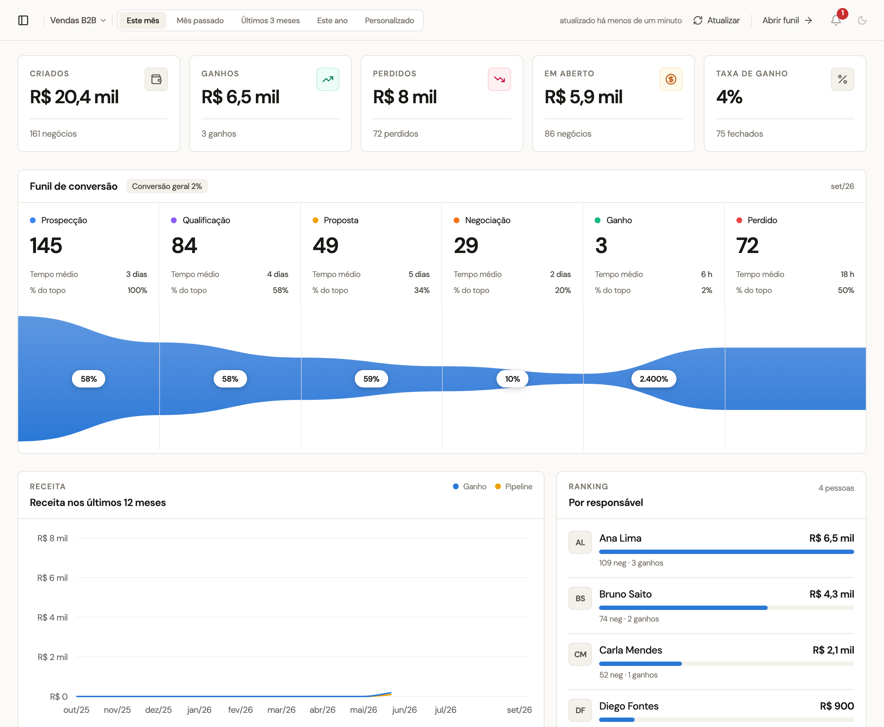The height and width of the screenshot is (727, 884).
Task: Click the 72 perdidos text on Perdidos card
Action: point(395,134)
